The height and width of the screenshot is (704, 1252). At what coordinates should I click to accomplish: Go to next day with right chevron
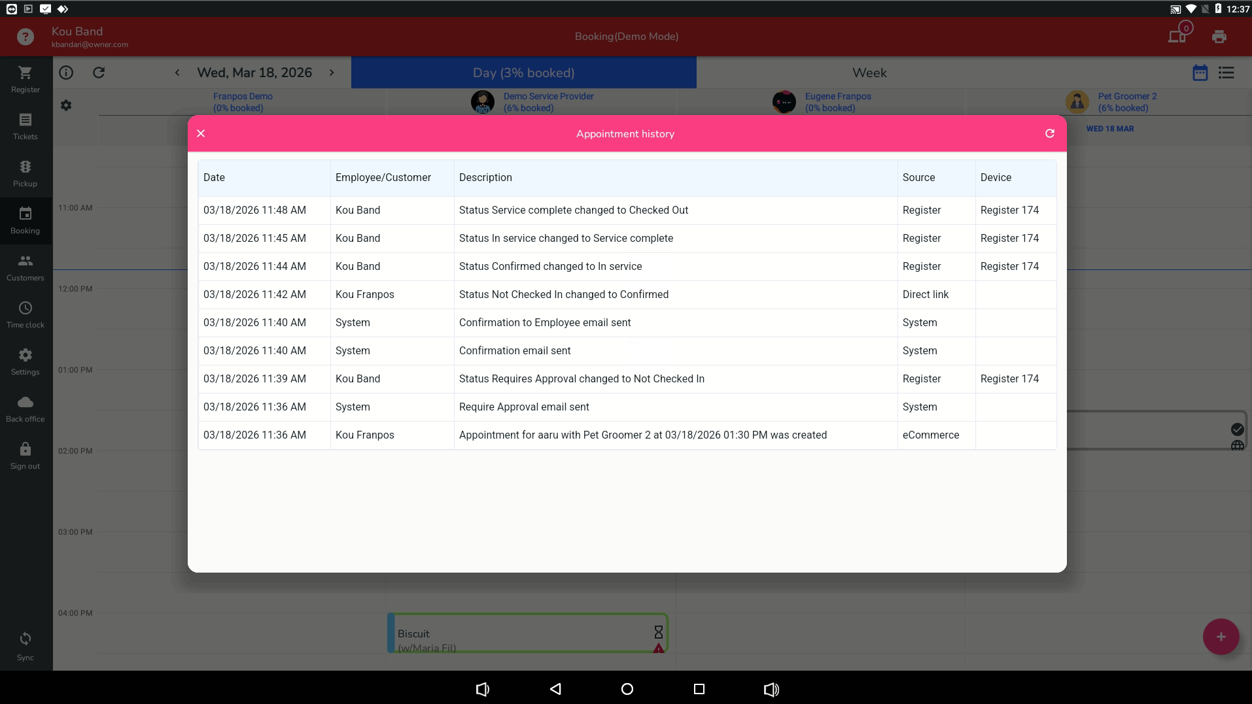pyautogui.click(x=332, y=73)
